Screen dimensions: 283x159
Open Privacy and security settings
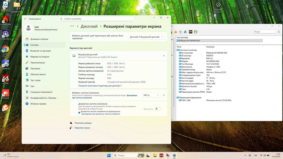click(44, 98)
